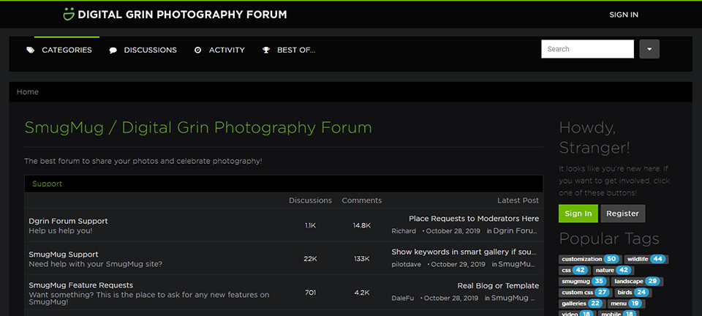The width and height of the screenshot is (702, 316).
Task: Open user DaleFu's profile link
Action: 403,298
